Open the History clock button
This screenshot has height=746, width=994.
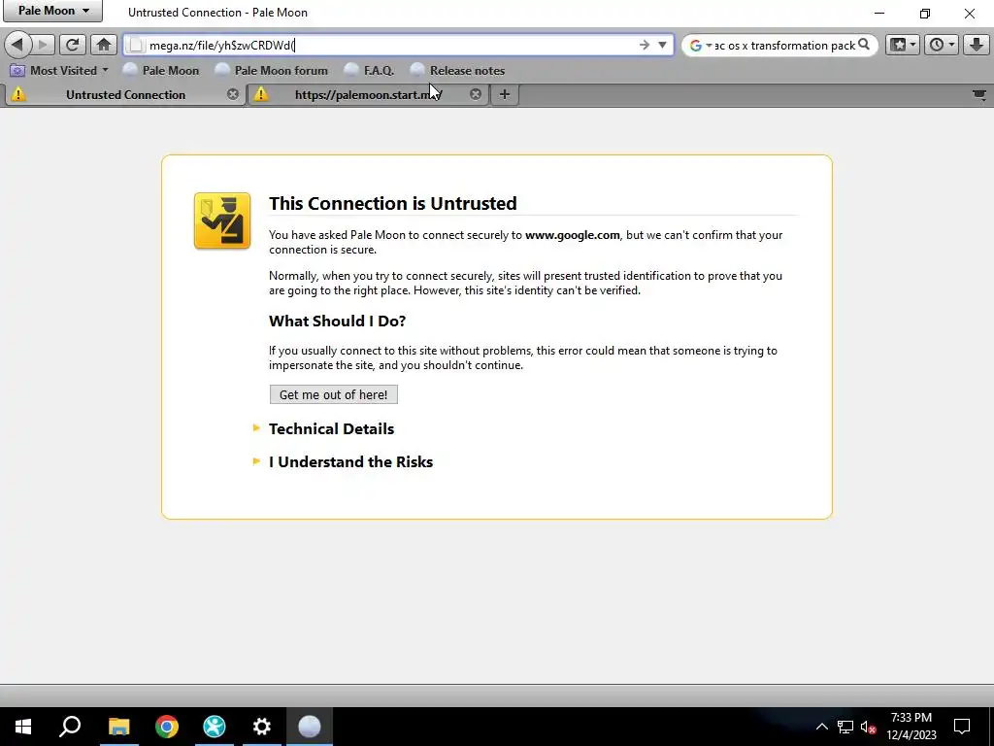(x=937, y=45)
